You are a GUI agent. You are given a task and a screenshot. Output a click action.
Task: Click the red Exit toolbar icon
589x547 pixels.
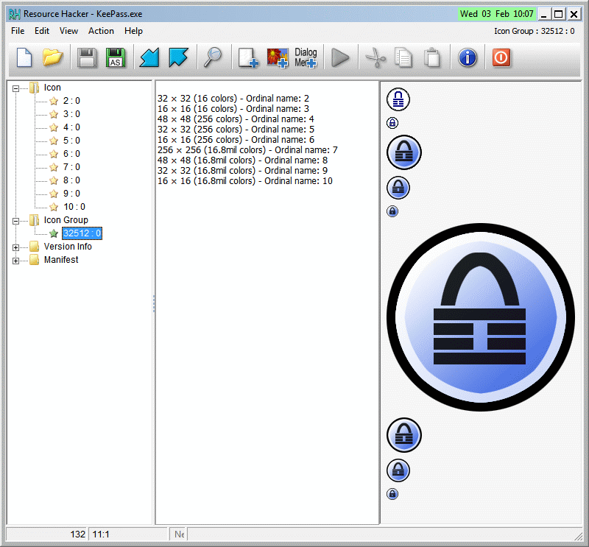point(501,57)
